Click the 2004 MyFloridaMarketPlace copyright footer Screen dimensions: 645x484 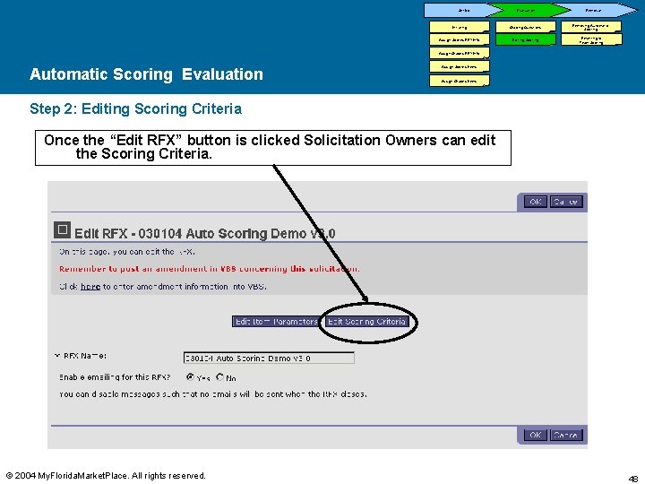pos(106,476)
